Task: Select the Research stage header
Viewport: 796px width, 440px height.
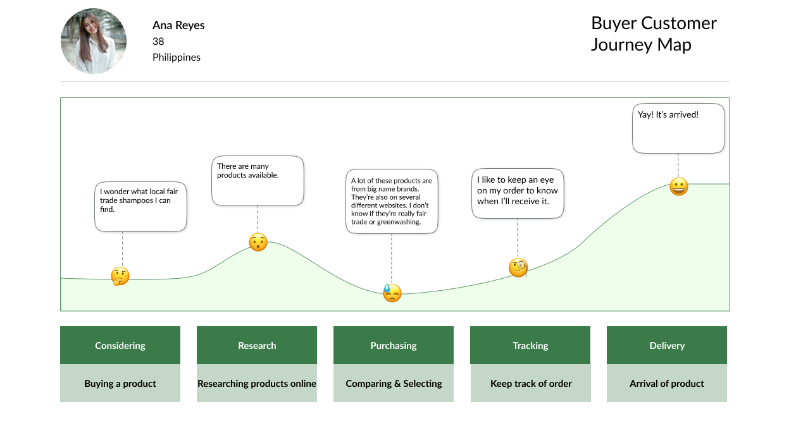Action: [x=257, y=345]
